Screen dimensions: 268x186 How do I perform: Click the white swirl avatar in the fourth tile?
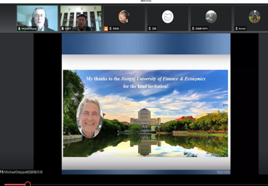[167, 17]
